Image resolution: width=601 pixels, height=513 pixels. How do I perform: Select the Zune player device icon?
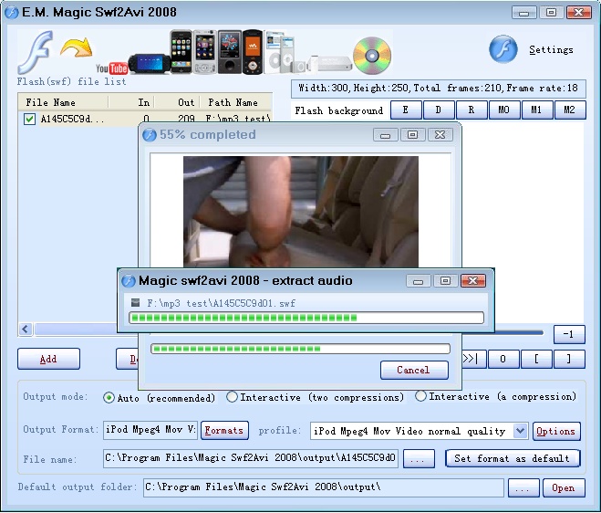pyautogui.click(x=229, y=52)
